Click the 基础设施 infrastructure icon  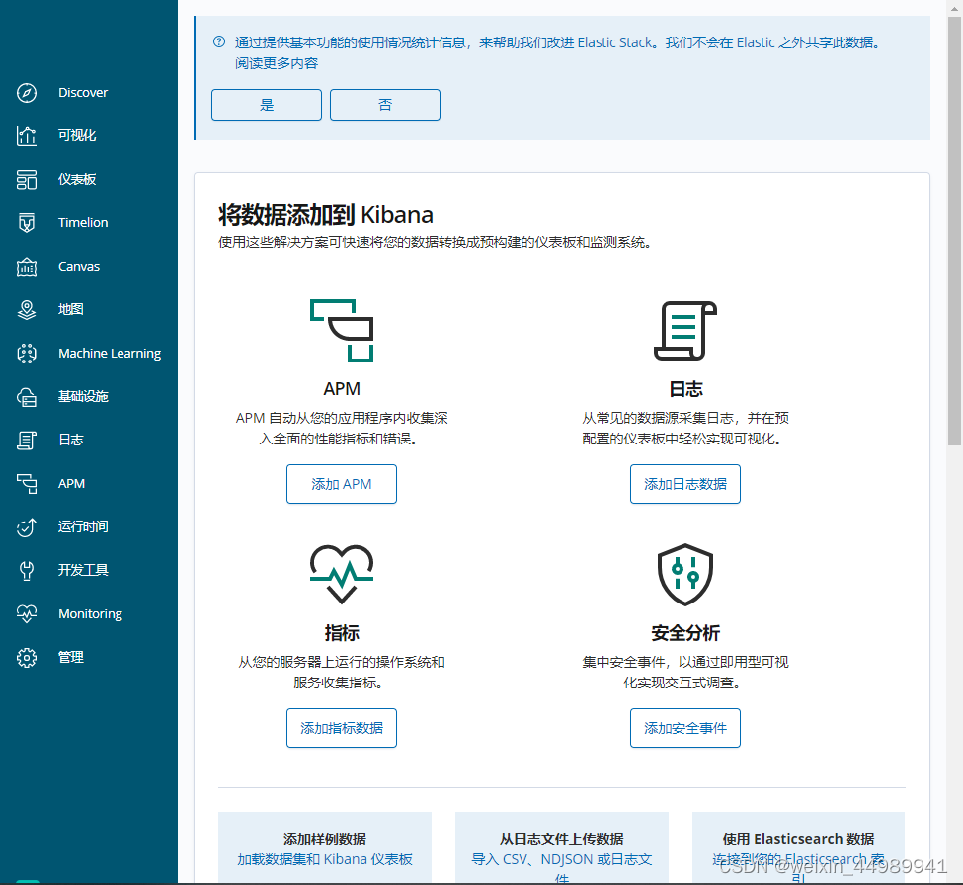27,397
